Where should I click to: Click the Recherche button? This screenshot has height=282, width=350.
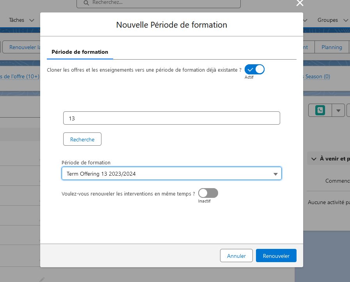(82, 139)
